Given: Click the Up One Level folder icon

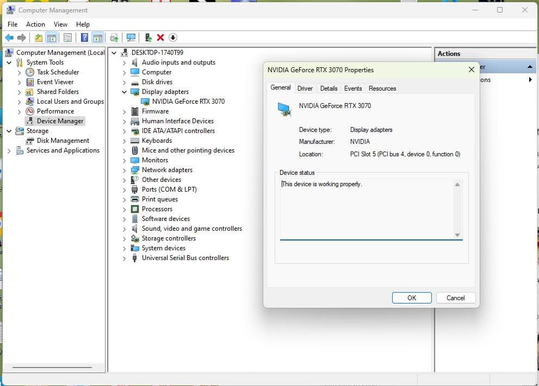Looking at the screenshot, I should (x=38, y=37).
